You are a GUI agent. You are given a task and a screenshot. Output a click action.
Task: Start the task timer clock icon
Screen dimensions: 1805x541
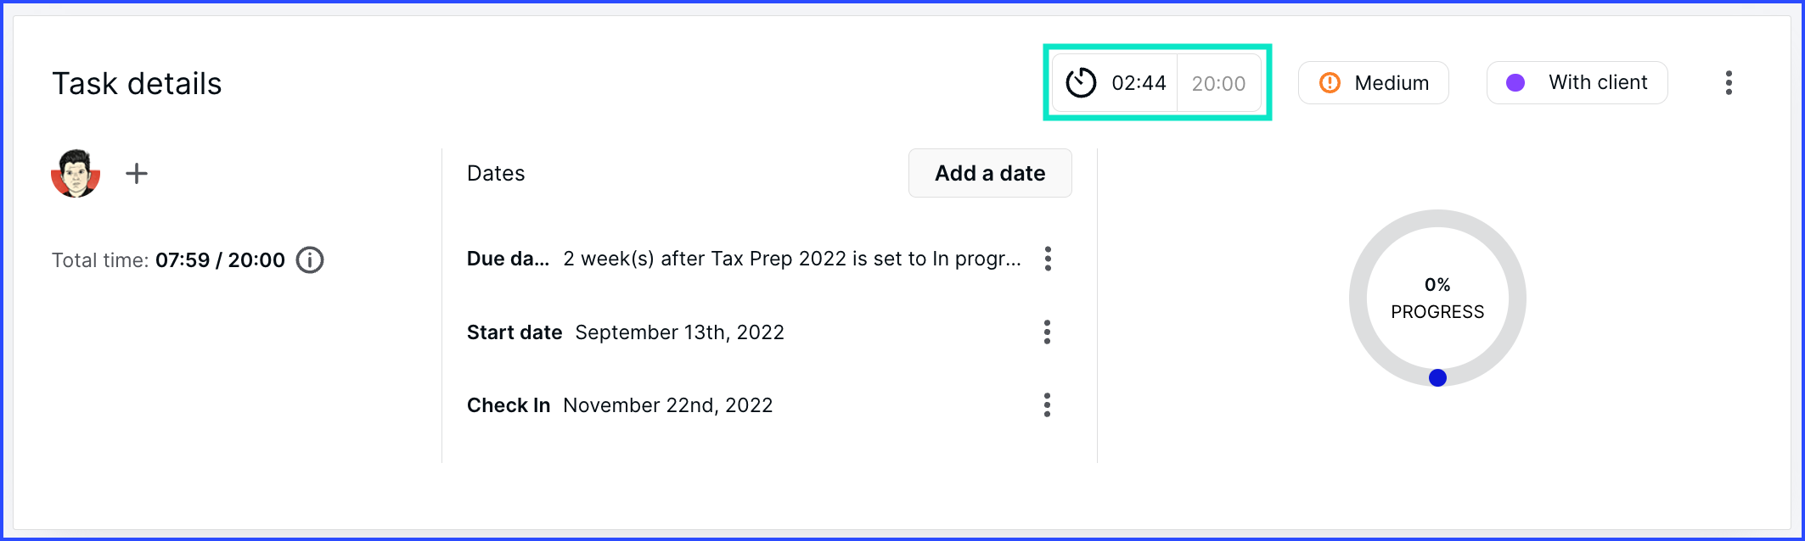1081,82
